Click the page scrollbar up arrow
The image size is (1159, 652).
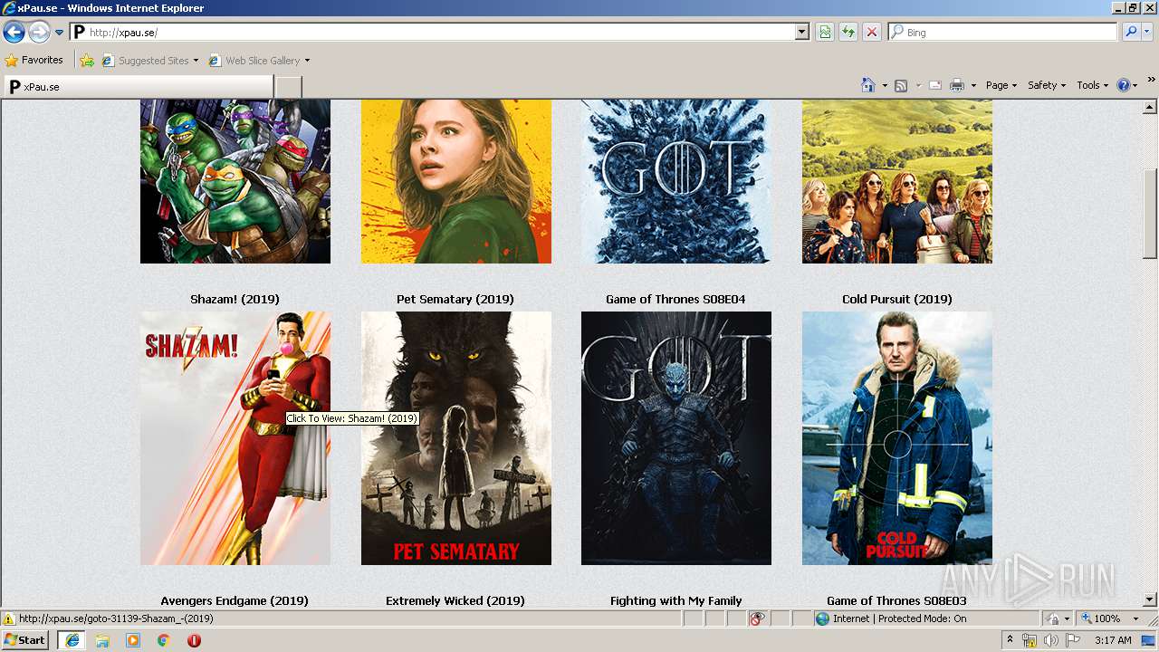[1150, 107]
